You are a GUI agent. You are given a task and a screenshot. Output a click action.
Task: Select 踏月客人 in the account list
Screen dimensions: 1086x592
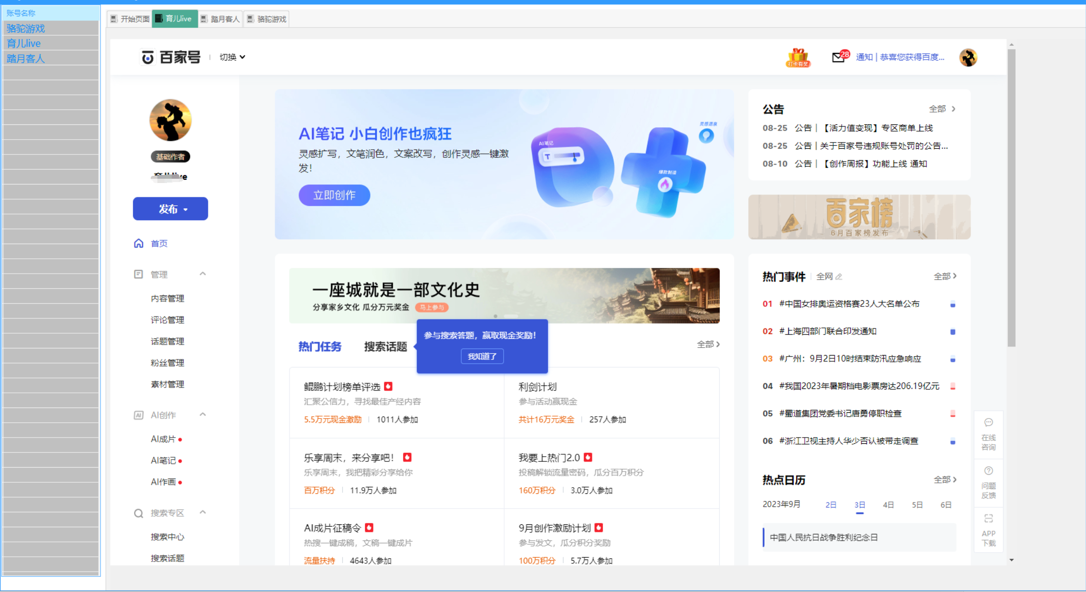coord(51,59)
